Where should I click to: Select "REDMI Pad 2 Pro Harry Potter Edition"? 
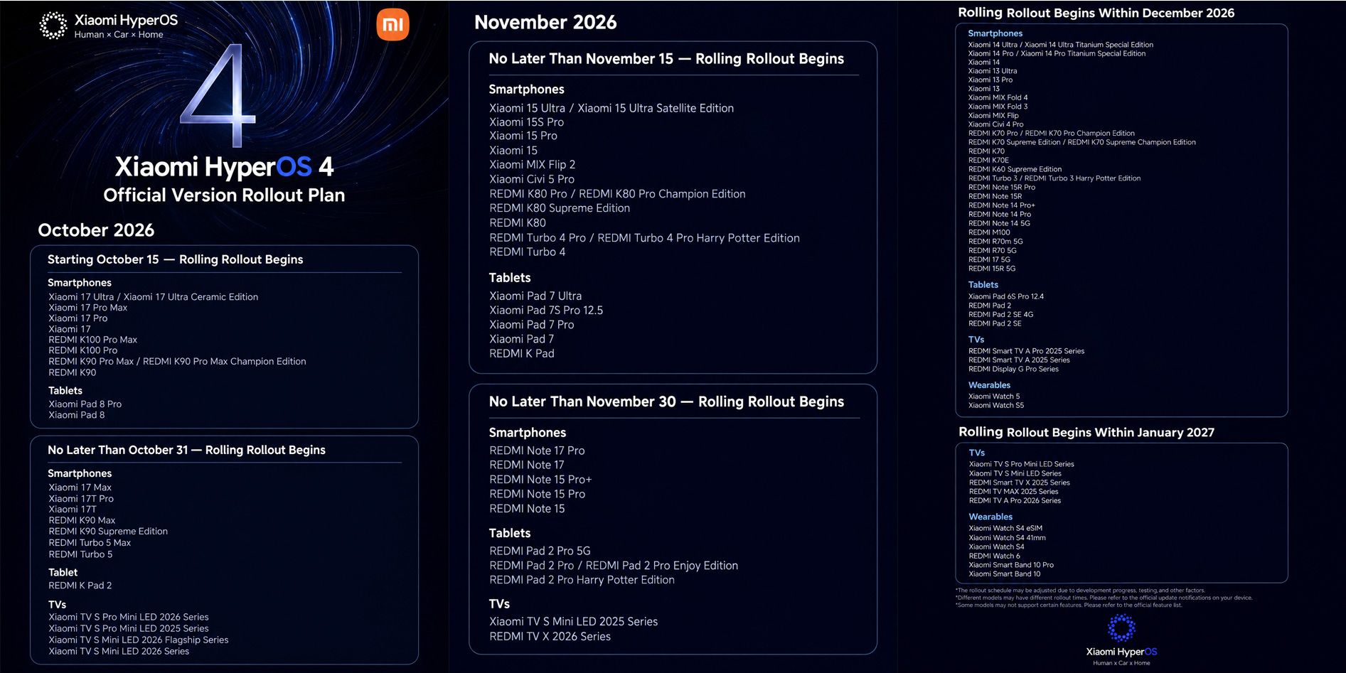pos(582,580)
